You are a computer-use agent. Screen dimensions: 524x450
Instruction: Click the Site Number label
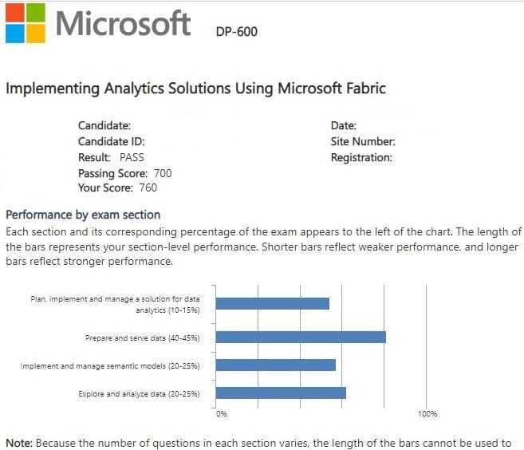tap(363, 141)
